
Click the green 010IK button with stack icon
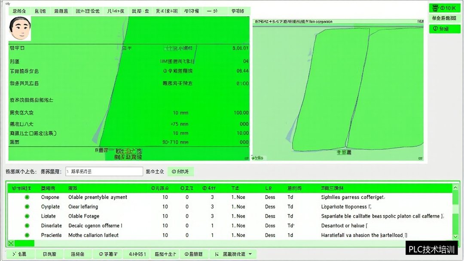click(445, 8)
